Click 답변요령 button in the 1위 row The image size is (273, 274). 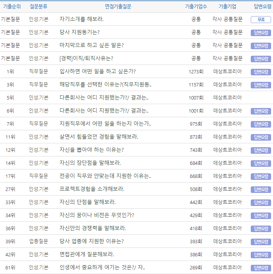261,72
